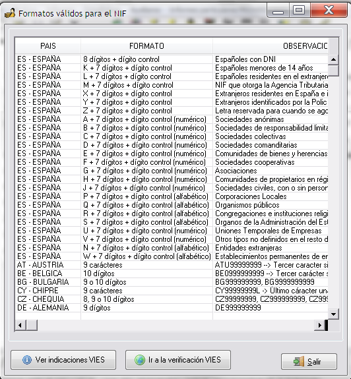Click 'Sociedades colectivas' cell
351x379 pixels.
(x=271, y=136)
